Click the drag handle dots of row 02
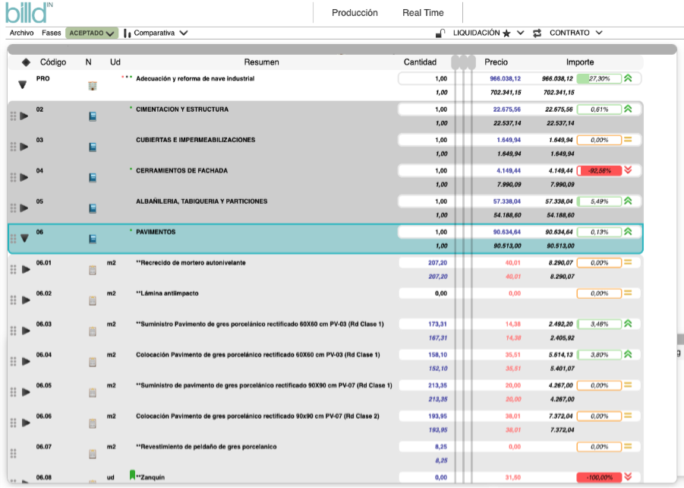 (13, 116)
